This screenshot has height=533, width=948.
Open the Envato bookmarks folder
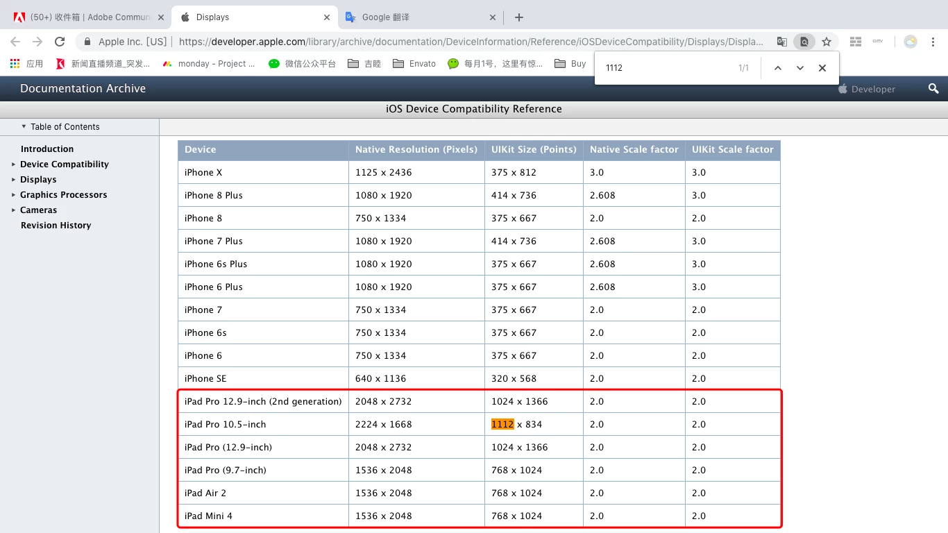(414, 63)
